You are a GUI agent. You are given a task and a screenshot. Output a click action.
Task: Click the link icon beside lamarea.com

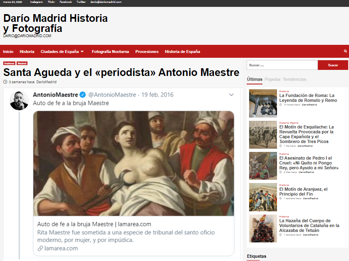click(40, 248)
